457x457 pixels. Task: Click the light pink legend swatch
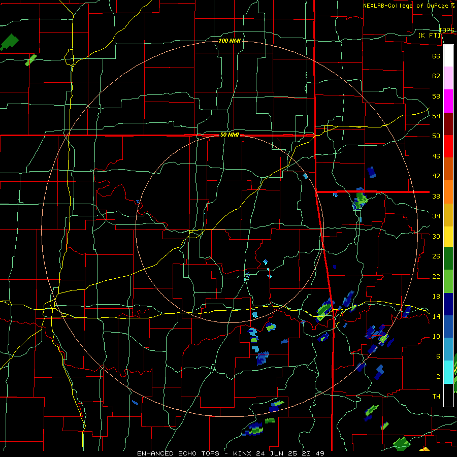448,78
